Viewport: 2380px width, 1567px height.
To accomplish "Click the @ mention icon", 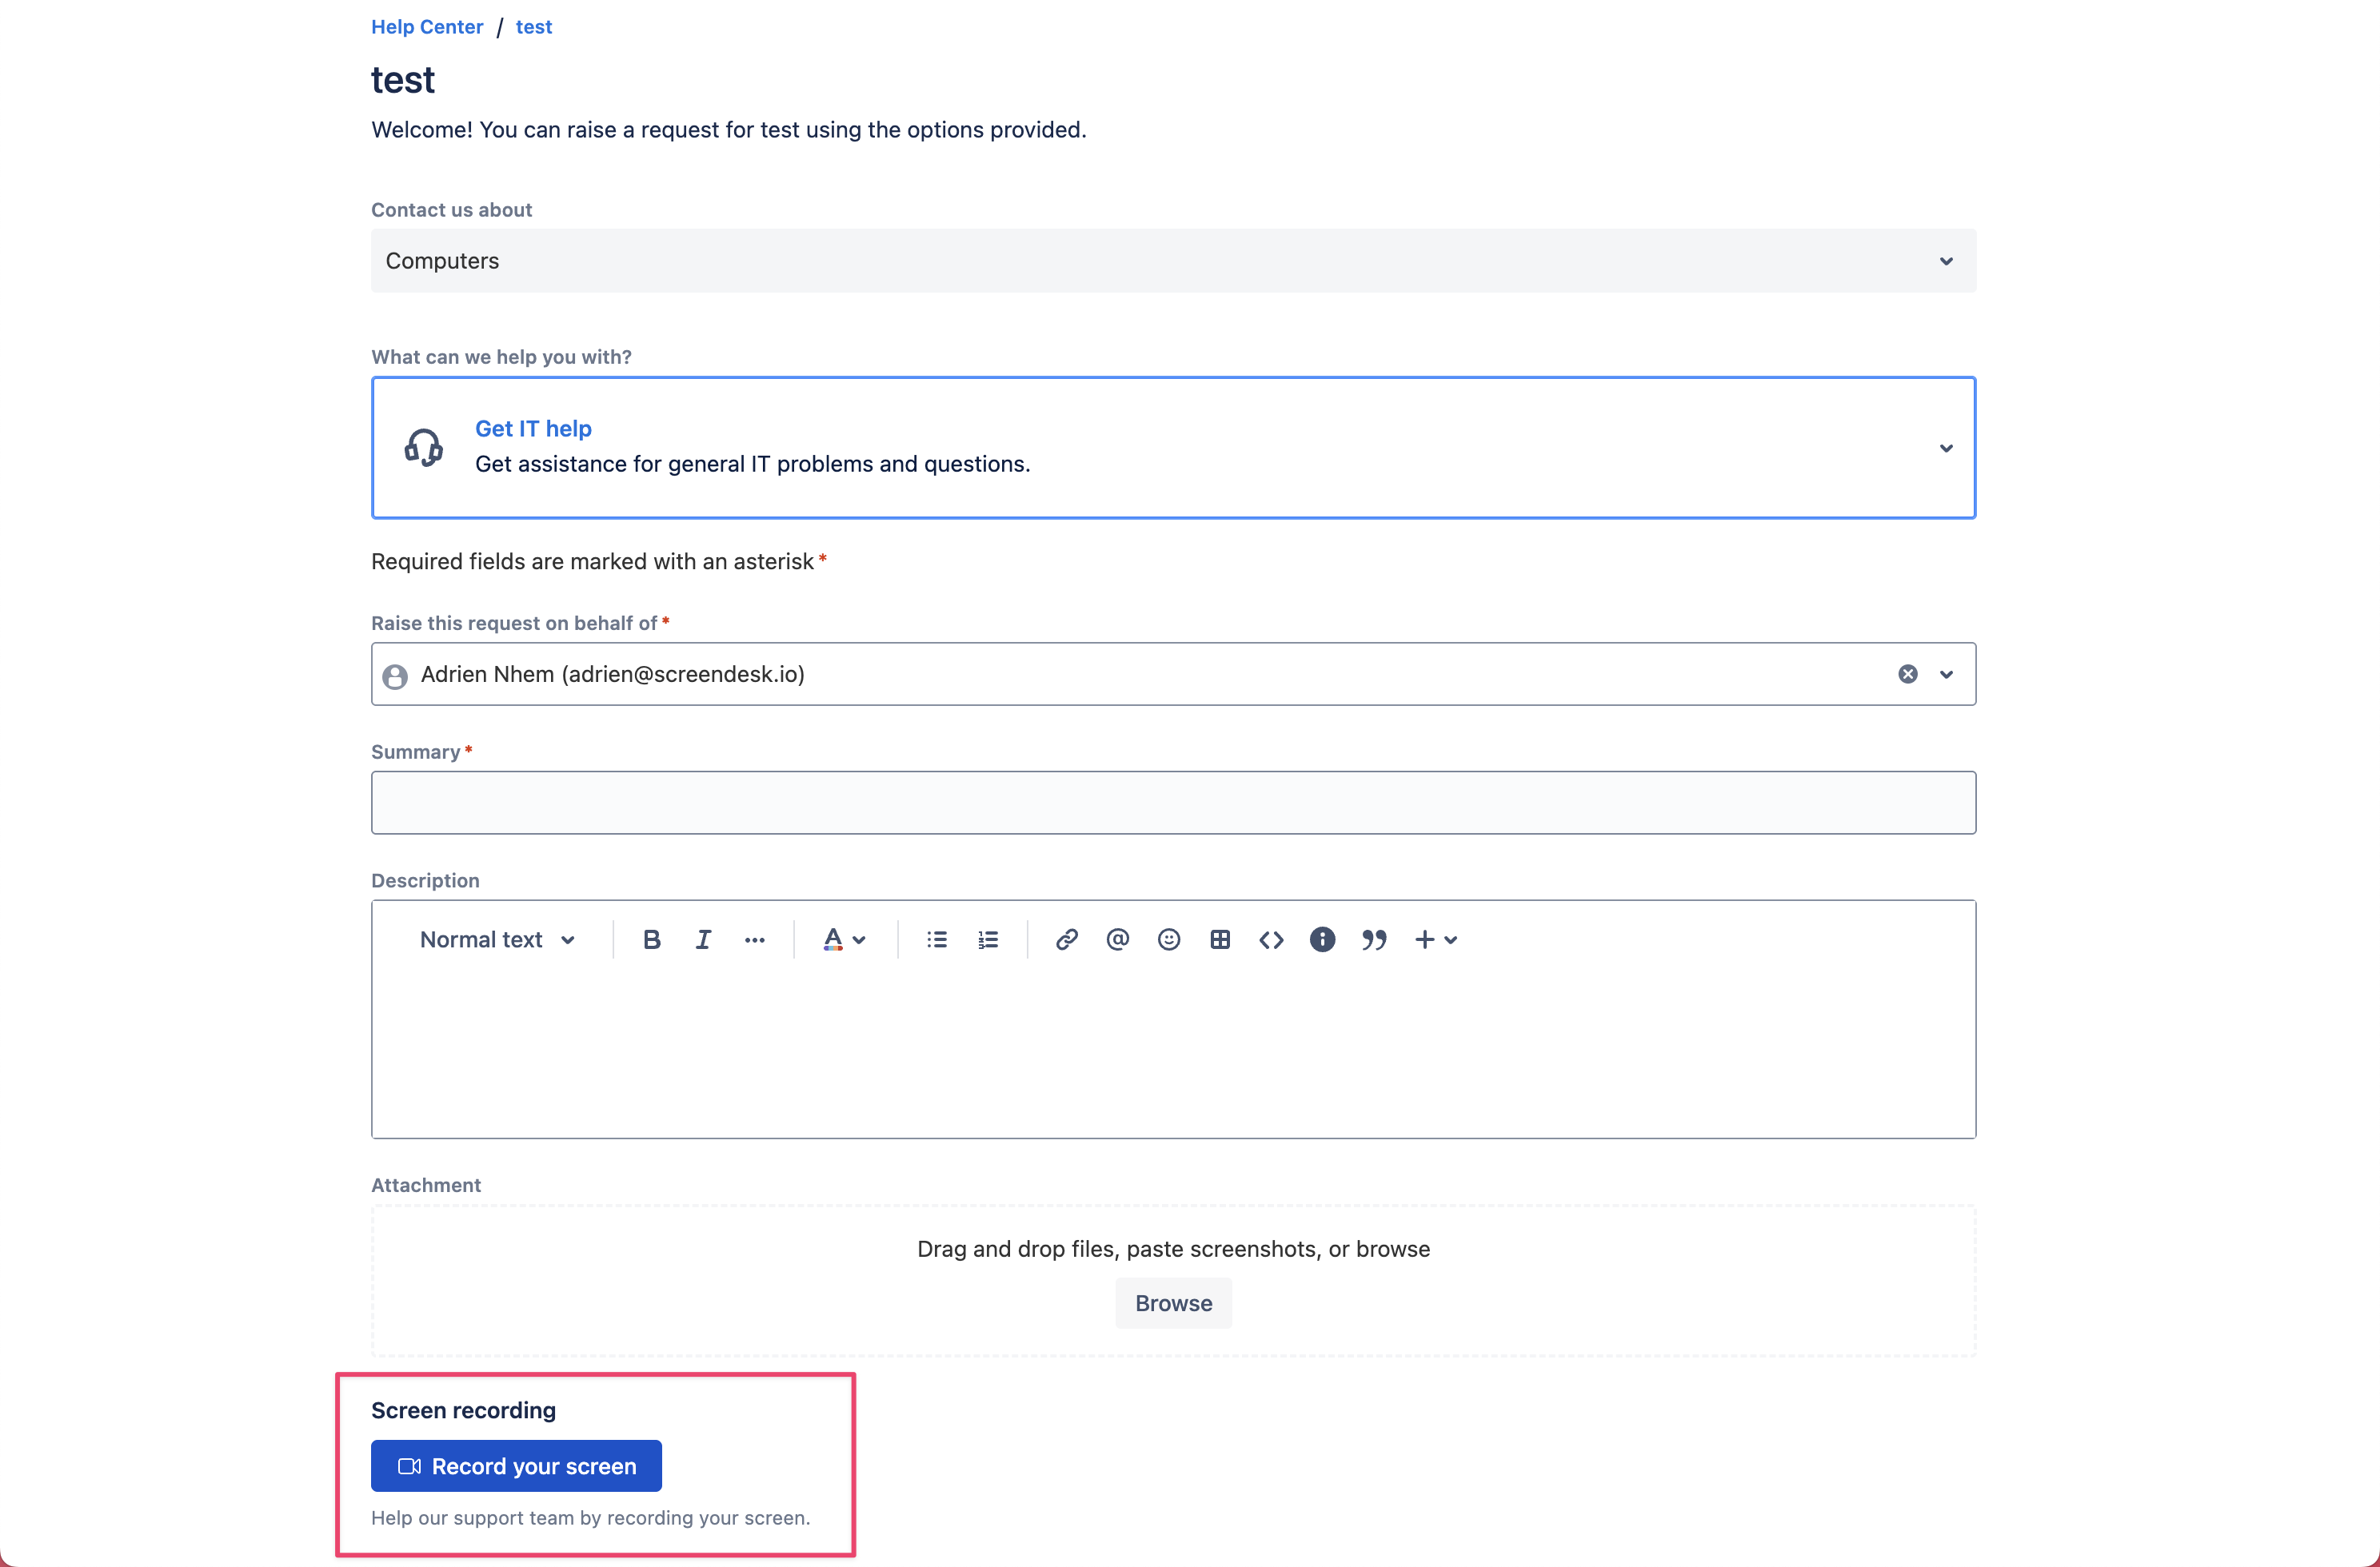I will (x=1117, y=939).
